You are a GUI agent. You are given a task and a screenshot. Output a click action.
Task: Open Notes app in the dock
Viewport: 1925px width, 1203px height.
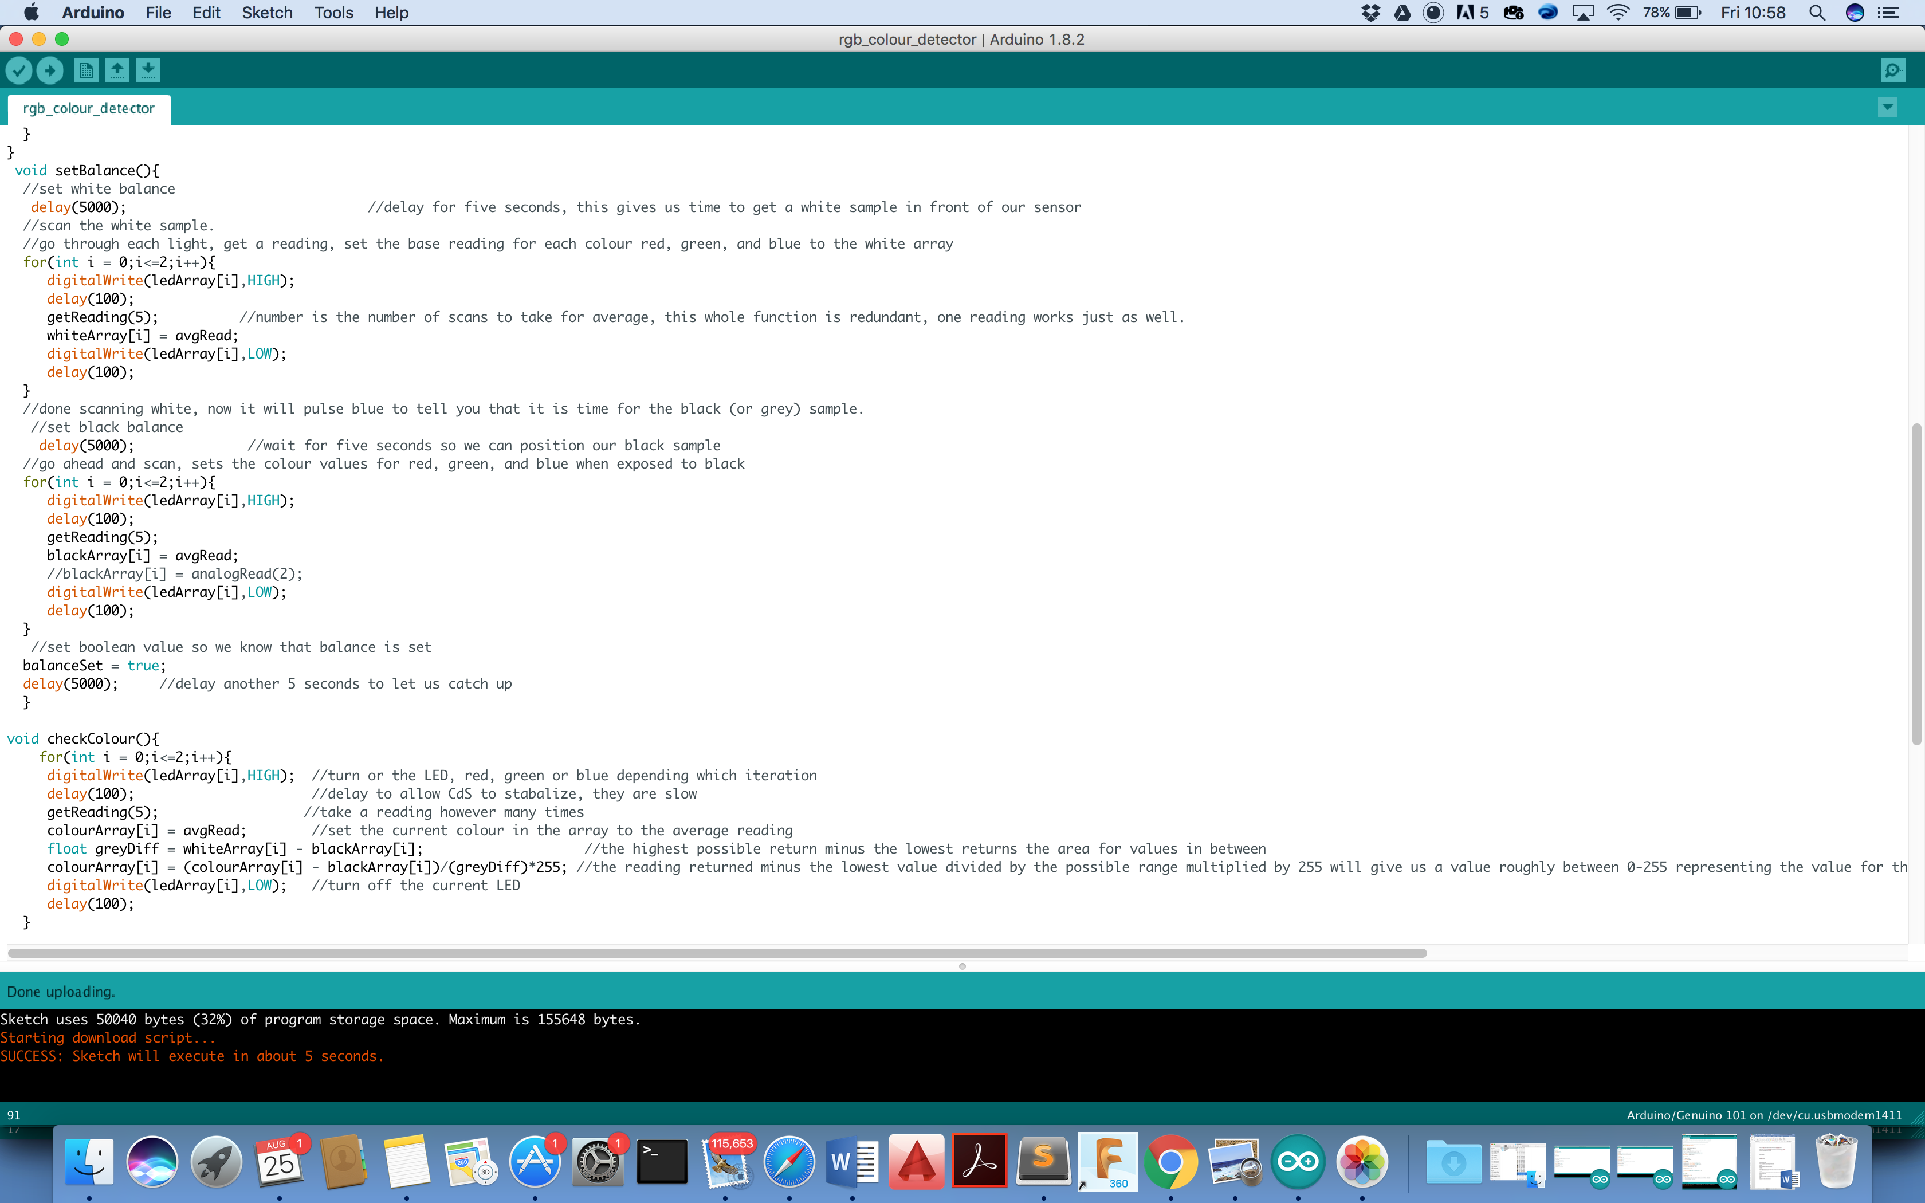406,1162
